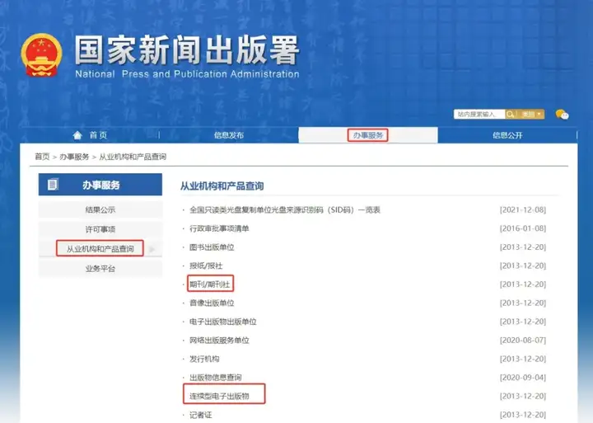Click 办事服务 in the breadcrumb
593x423 pixels.
(74, 157)
